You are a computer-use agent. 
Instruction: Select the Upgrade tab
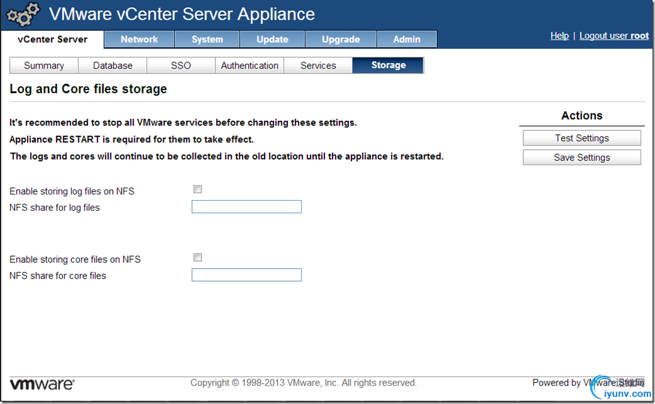click(x=341, y=39)
